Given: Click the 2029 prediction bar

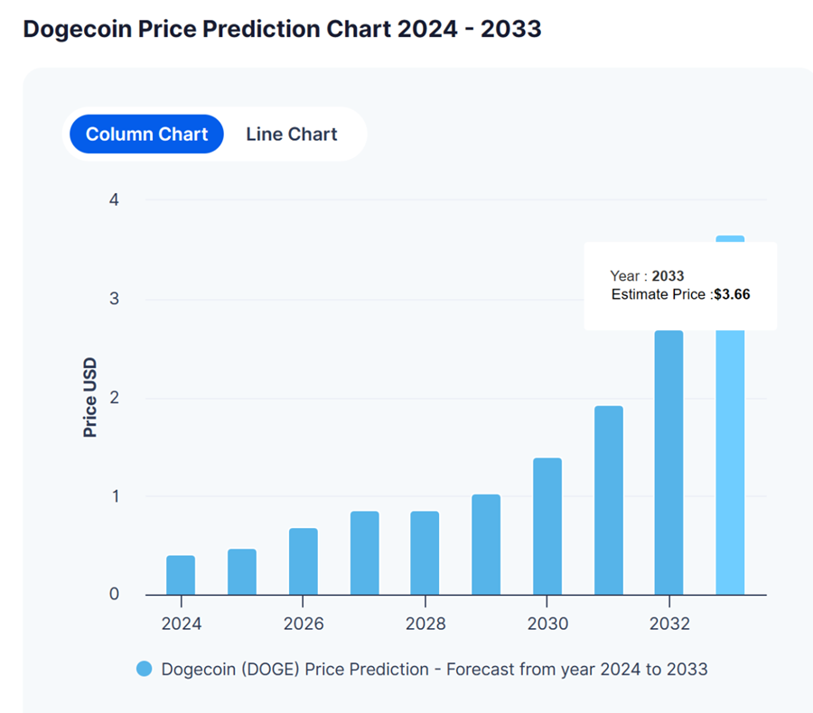Looking at the screenshot, I should click(486, 544).
